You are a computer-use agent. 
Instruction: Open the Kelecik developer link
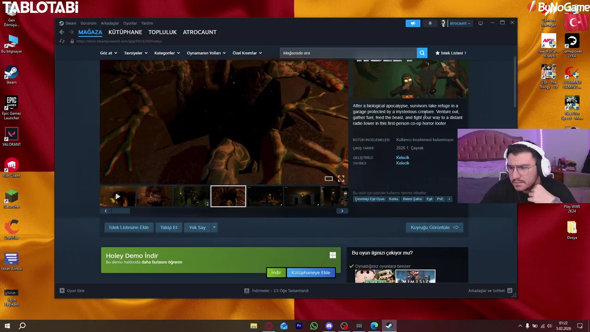402,158
